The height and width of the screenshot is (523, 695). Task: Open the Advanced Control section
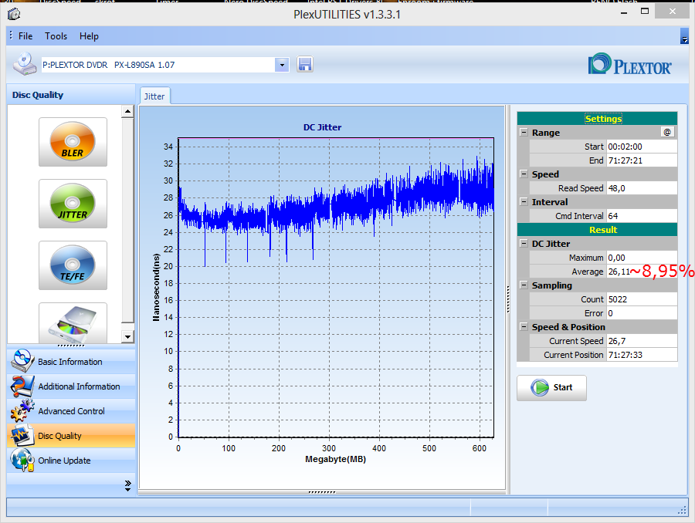point(71,411)
